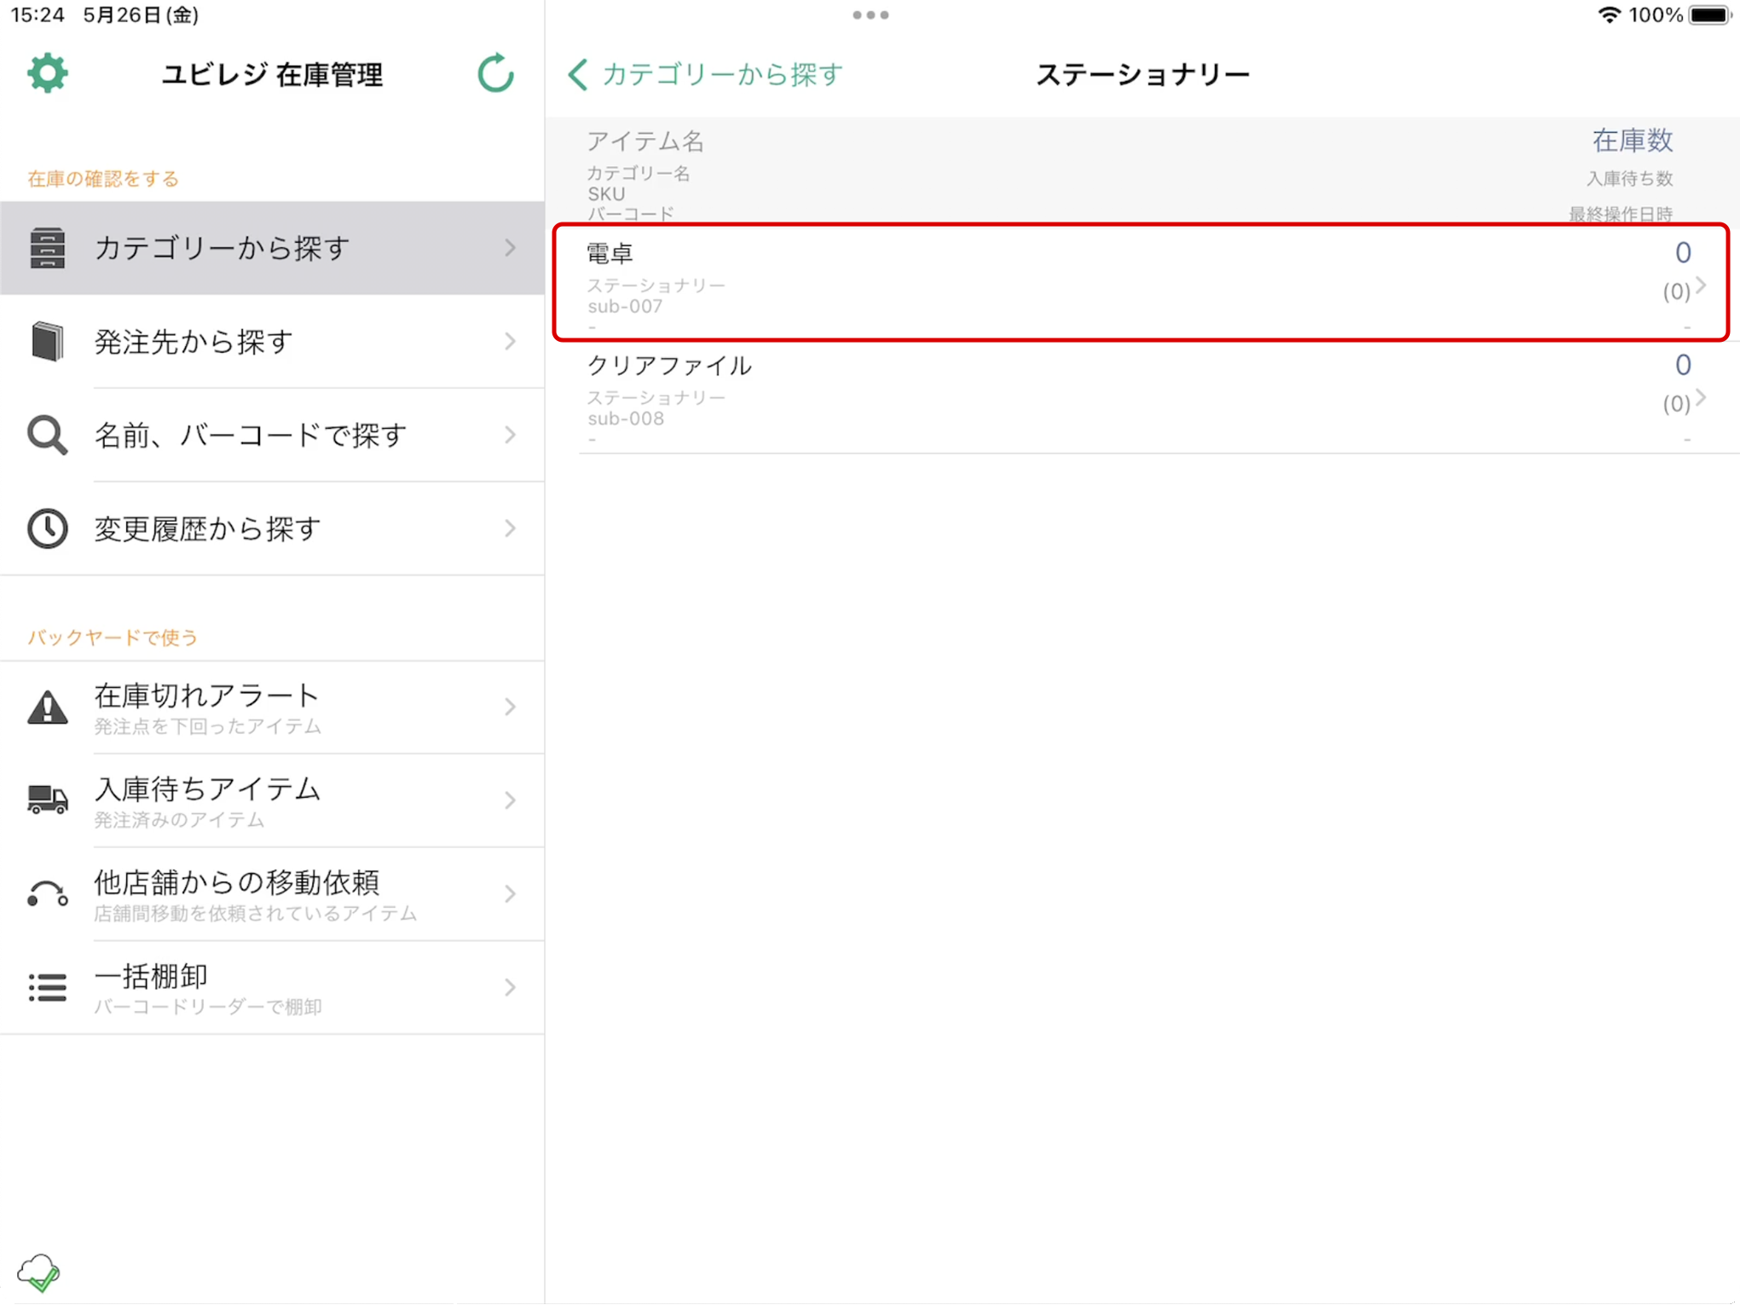Tap the three-dot multitasking indicator
1740x1305 pixels.
click(x=870, y=14)
